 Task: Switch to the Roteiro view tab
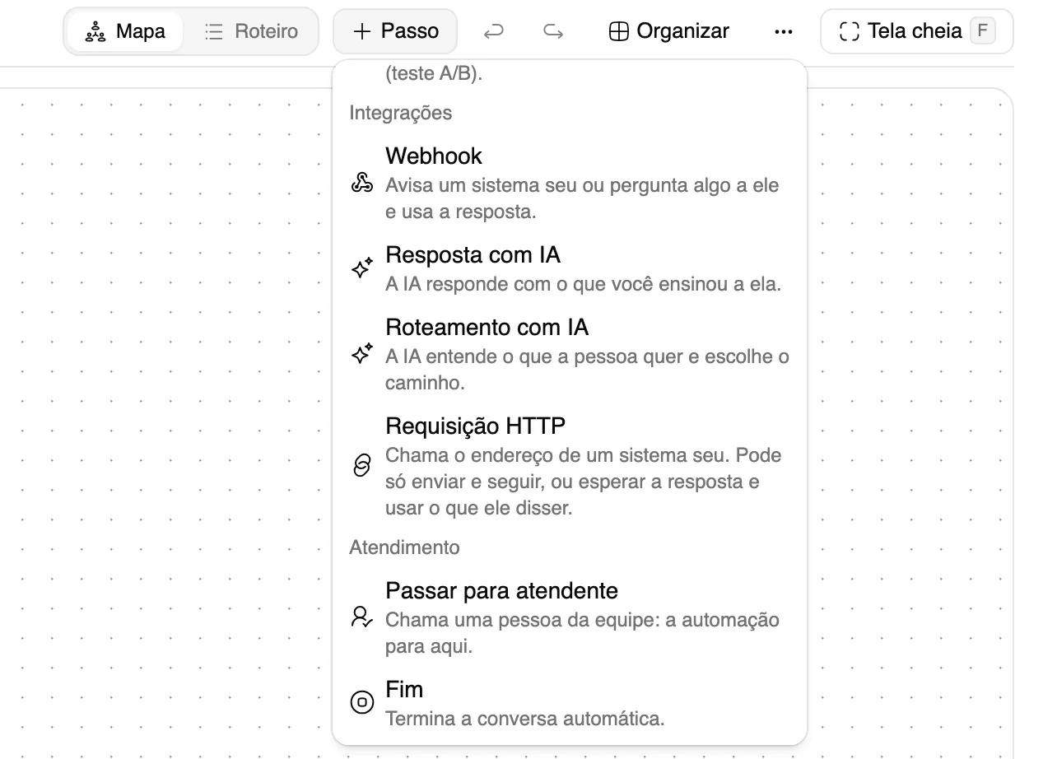click(x=250, y=31)
